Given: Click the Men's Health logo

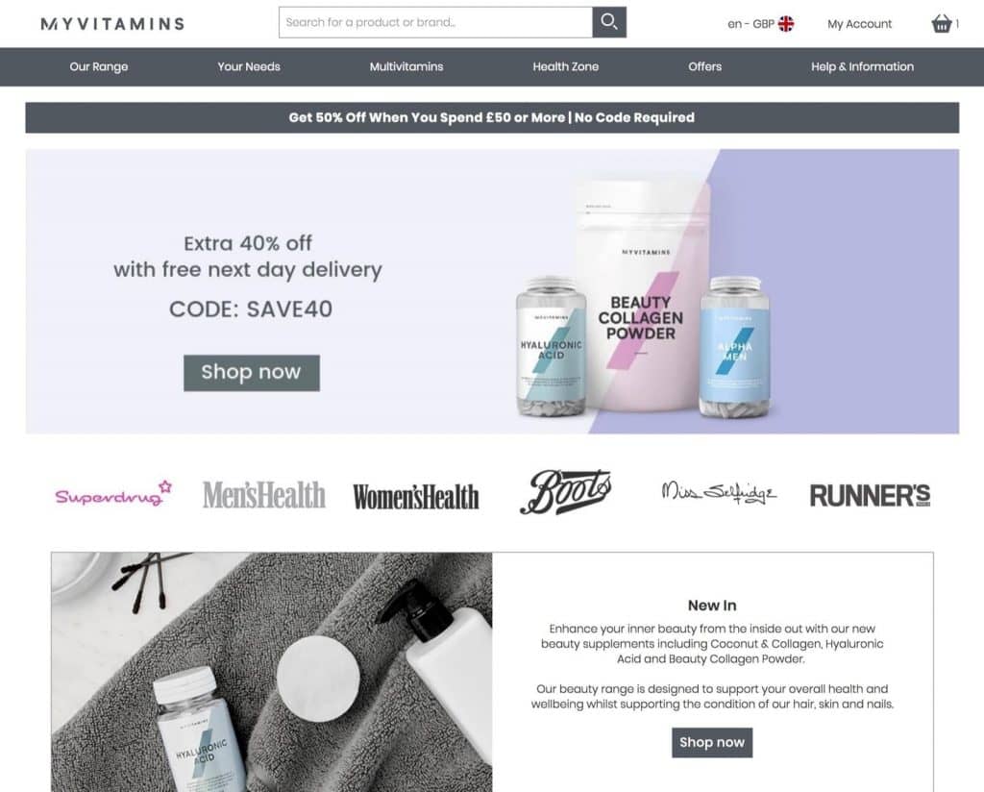Looking at the screenshot, I should 264,495.
